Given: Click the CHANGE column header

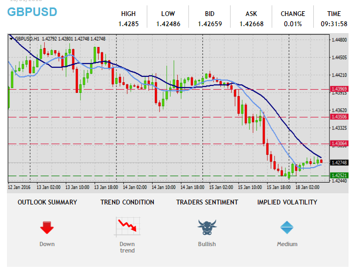Looking at the screenshot, I should click(293, 14).
